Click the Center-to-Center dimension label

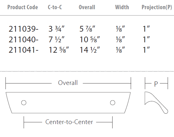[x=69, y=122]
